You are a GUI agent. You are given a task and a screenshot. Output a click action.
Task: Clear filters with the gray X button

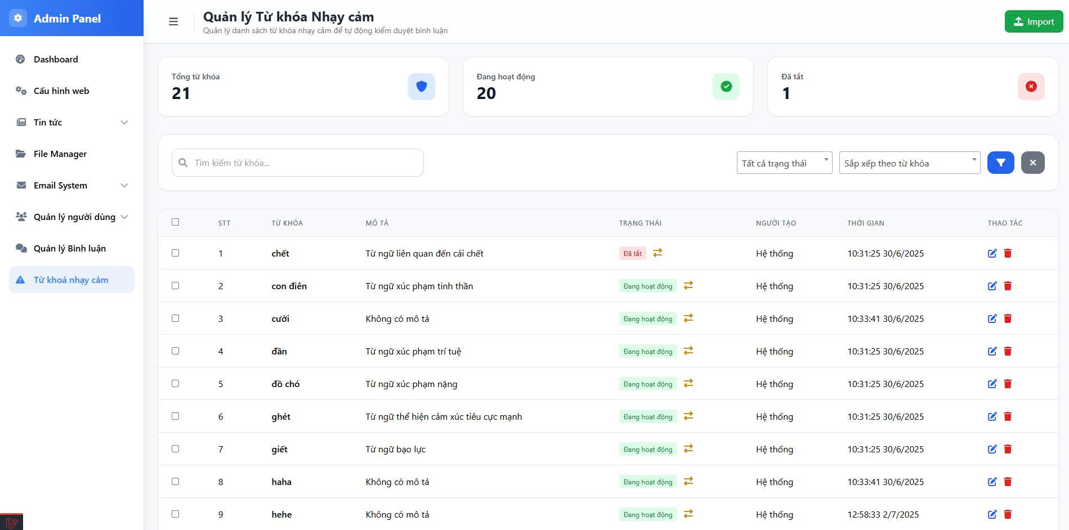tap(1032, 163)
